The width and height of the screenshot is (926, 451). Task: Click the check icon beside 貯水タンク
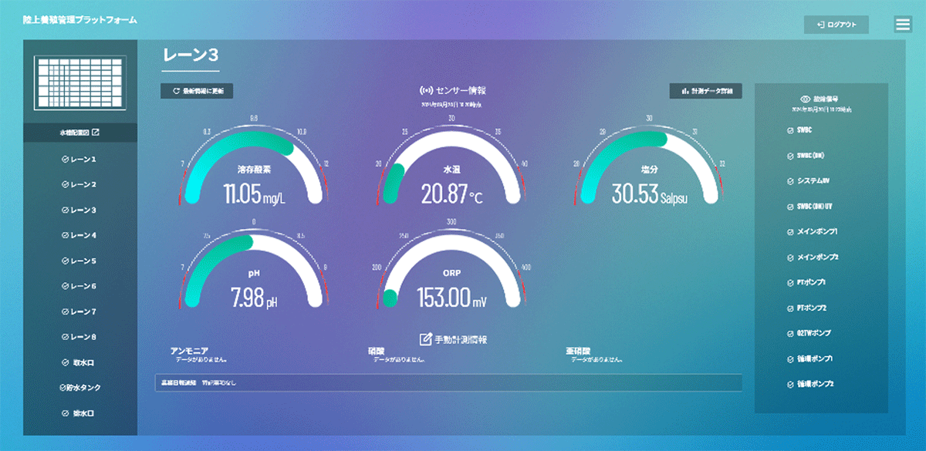[x=63, y=388]
